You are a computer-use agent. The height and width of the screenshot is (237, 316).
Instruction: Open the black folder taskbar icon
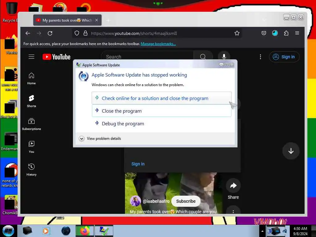27,231
